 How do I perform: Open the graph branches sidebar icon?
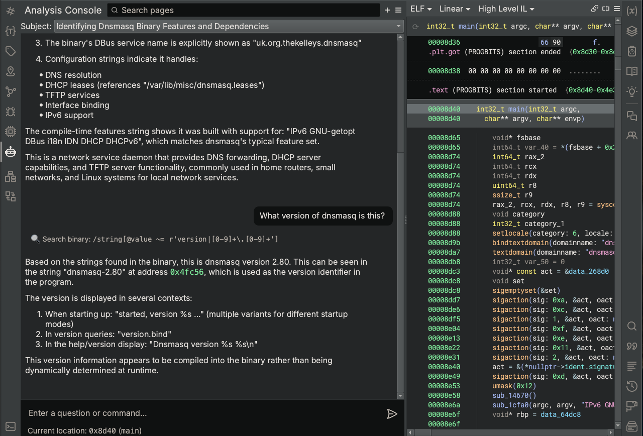[x=10, y=91]
